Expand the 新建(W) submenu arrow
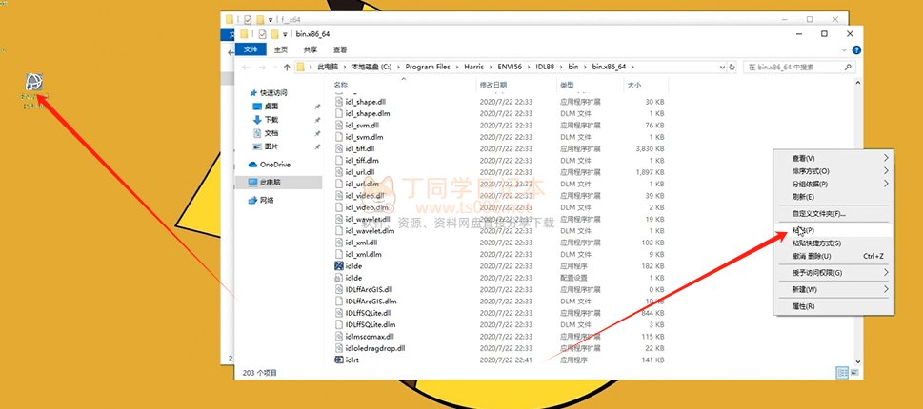 coord(886,290)
